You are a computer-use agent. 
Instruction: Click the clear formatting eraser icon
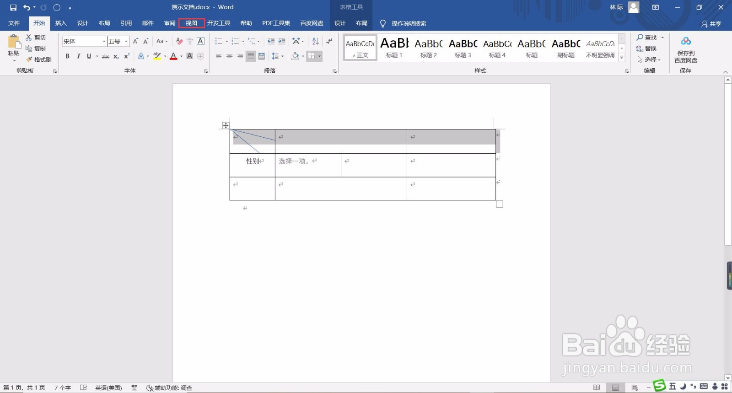(x=179, y=41)
